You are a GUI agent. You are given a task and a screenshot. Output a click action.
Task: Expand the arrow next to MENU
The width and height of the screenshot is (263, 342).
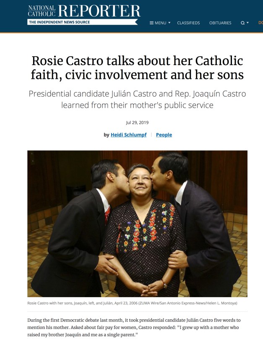[x=169, y=23]
